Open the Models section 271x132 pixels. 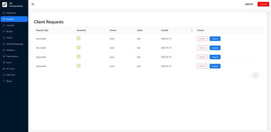[x=14, y=31]
